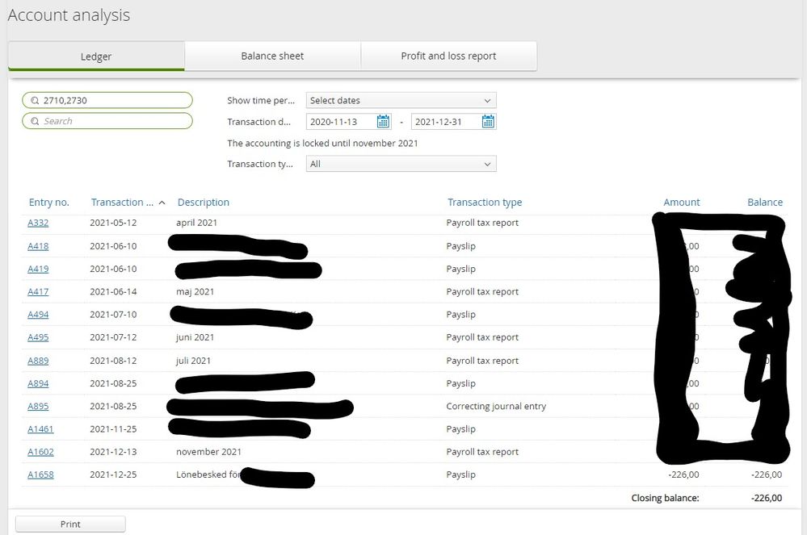Select the Ledger tab
807x535 pixels.
click(96, 56)
